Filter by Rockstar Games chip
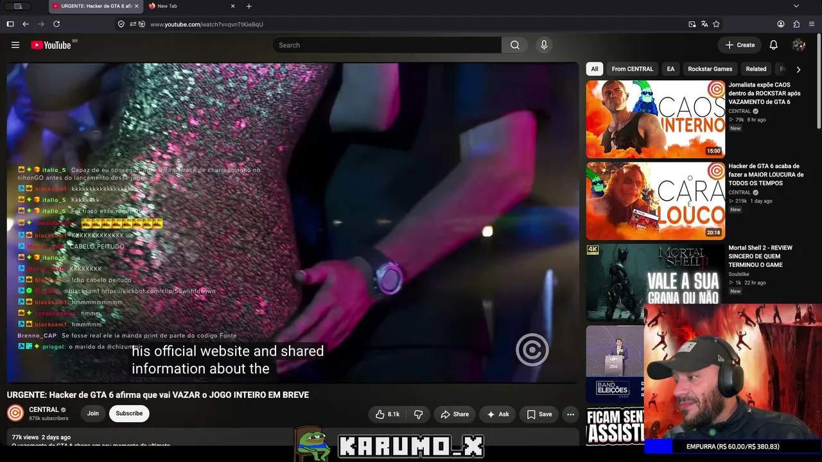Viewport: 822px width, 462px height. (x=710, y=69)
